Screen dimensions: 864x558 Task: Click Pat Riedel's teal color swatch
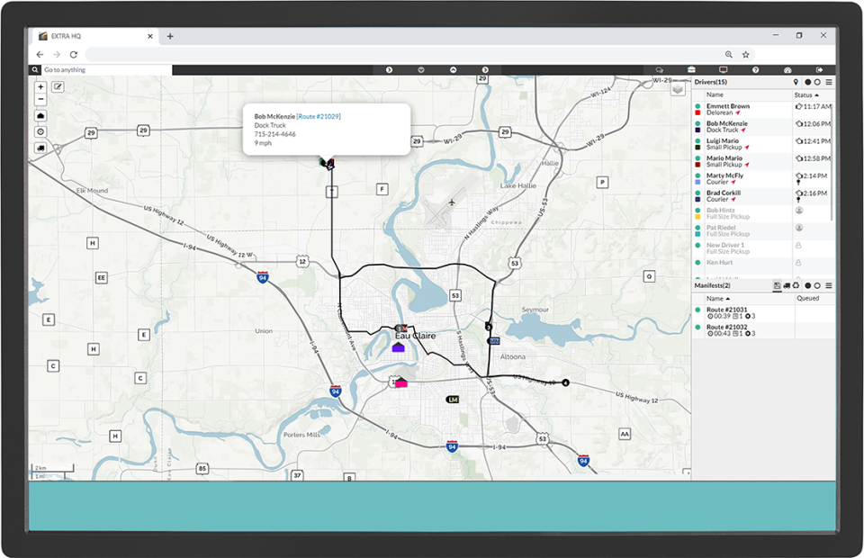(697, 234)
